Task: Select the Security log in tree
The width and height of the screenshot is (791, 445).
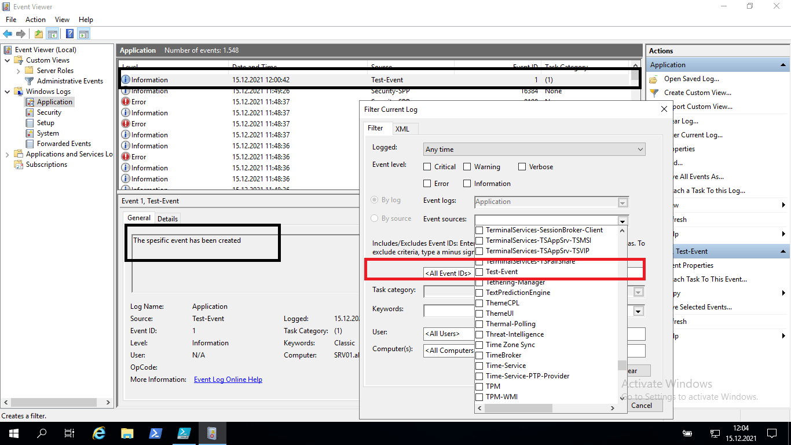Action: [49, 112]
